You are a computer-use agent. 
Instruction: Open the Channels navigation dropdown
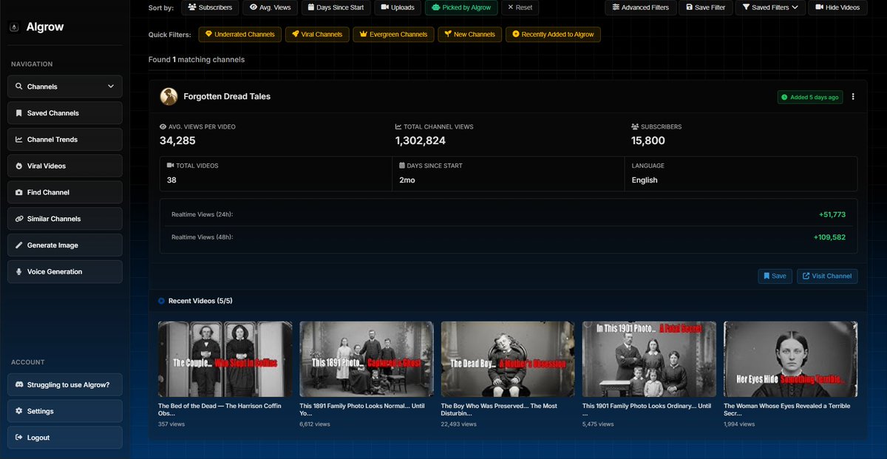[65, 86]
